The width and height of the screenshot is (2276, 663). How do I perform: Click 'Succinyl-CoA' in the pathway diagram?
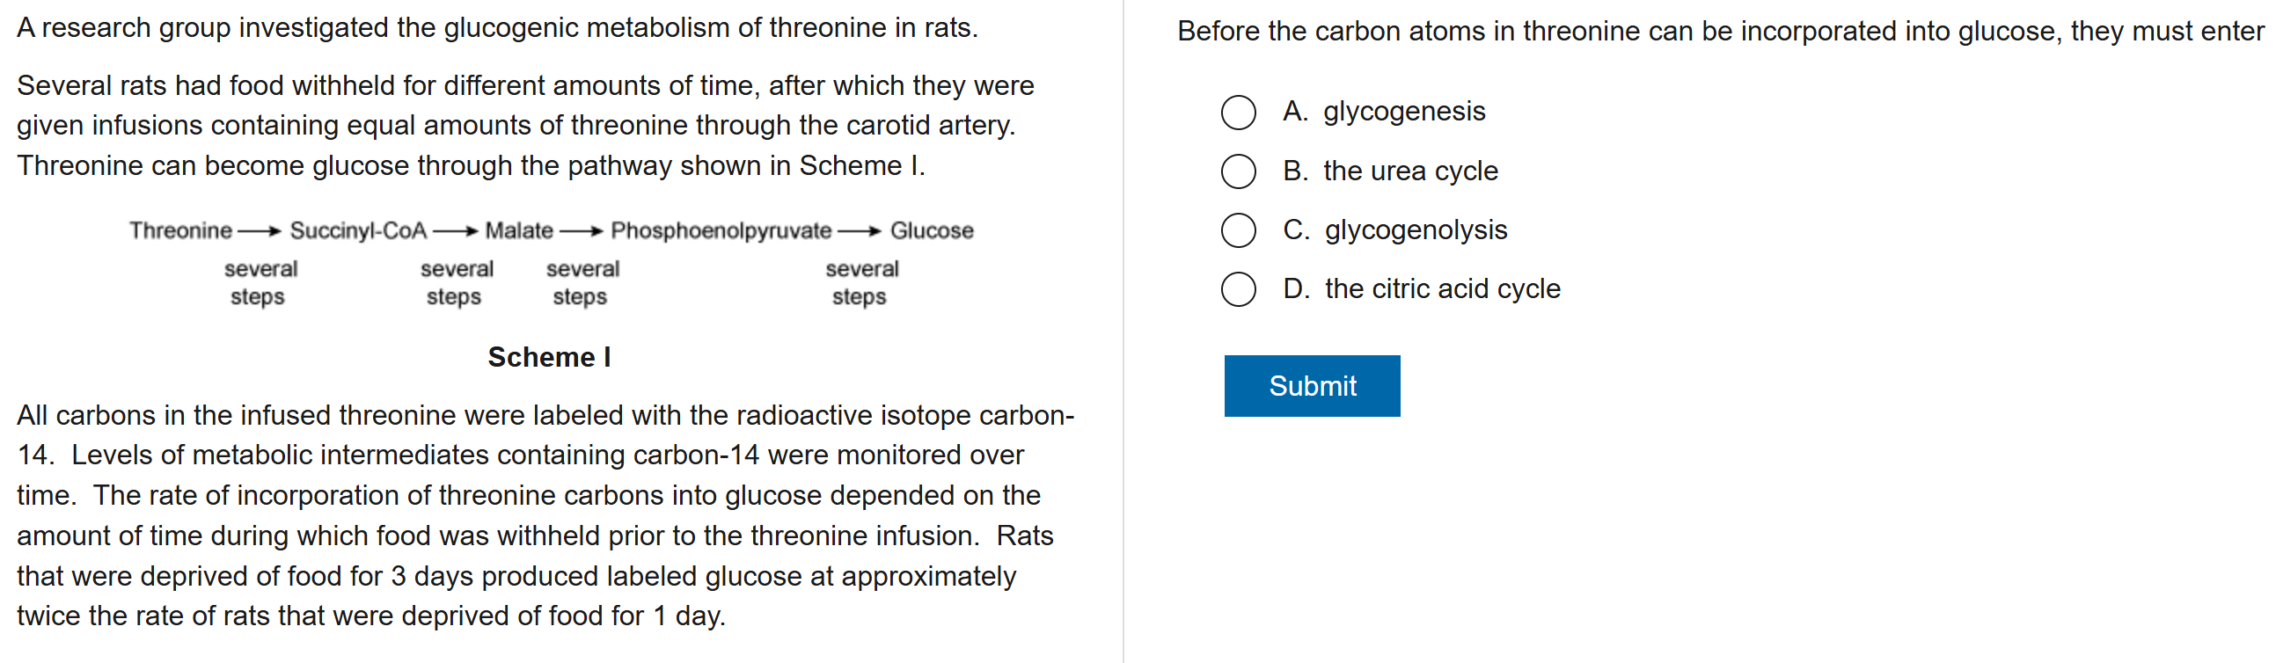click(x=358, y=230)
